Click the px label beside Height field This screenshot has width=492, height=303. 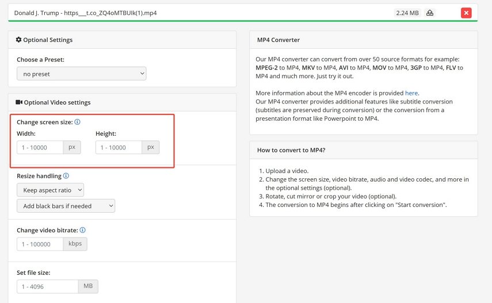pyautogui.click(x=150, y=147)
